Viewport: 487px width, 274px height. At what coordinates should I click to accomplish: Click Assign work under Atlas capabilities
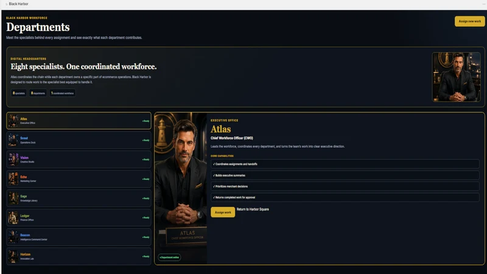pos(223,212)
